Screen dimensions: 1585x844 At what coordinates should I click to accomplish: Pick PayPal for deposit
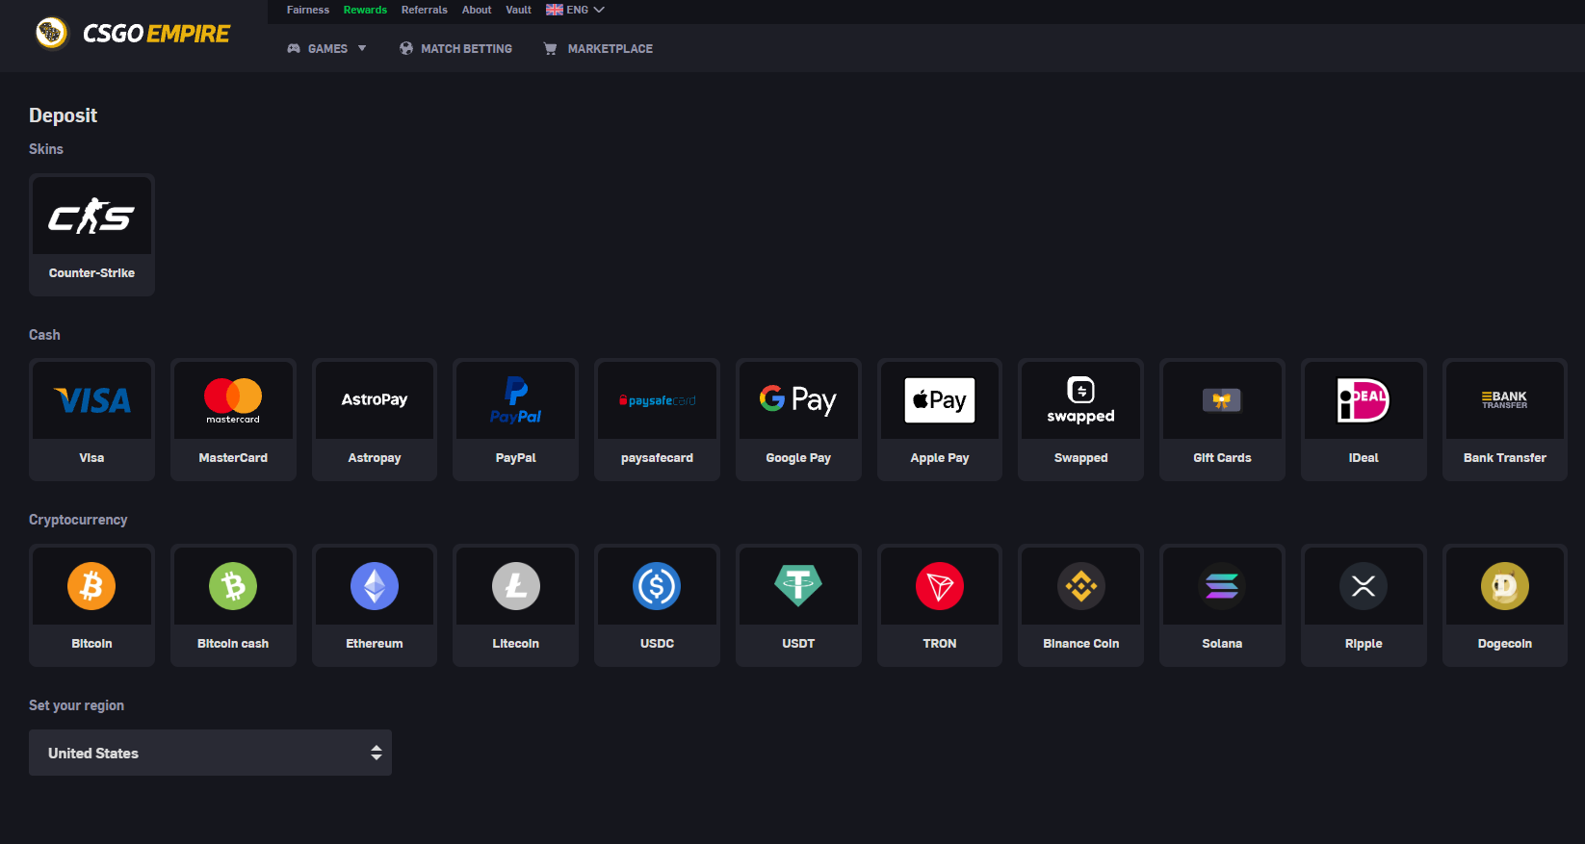516,420
